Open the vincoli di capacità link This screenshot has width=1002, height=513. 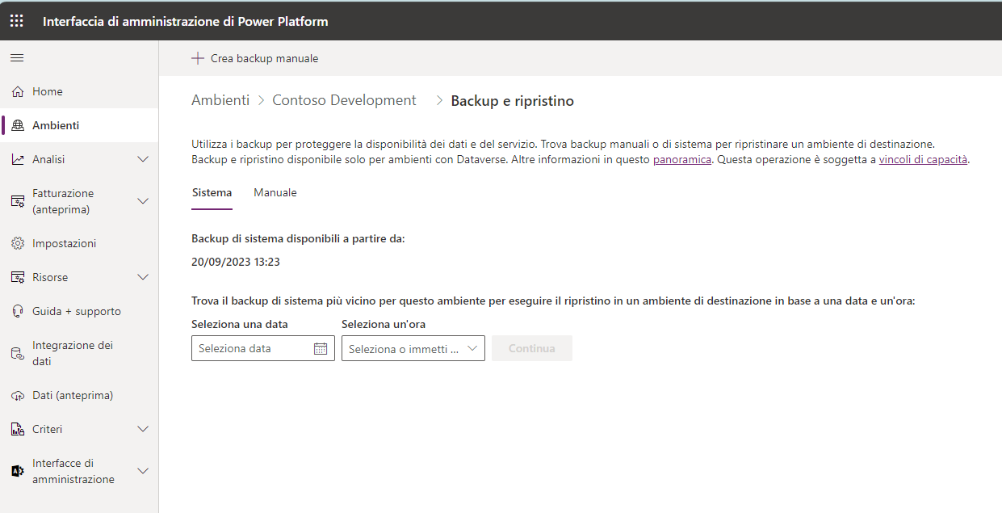(x=923, y=160)
